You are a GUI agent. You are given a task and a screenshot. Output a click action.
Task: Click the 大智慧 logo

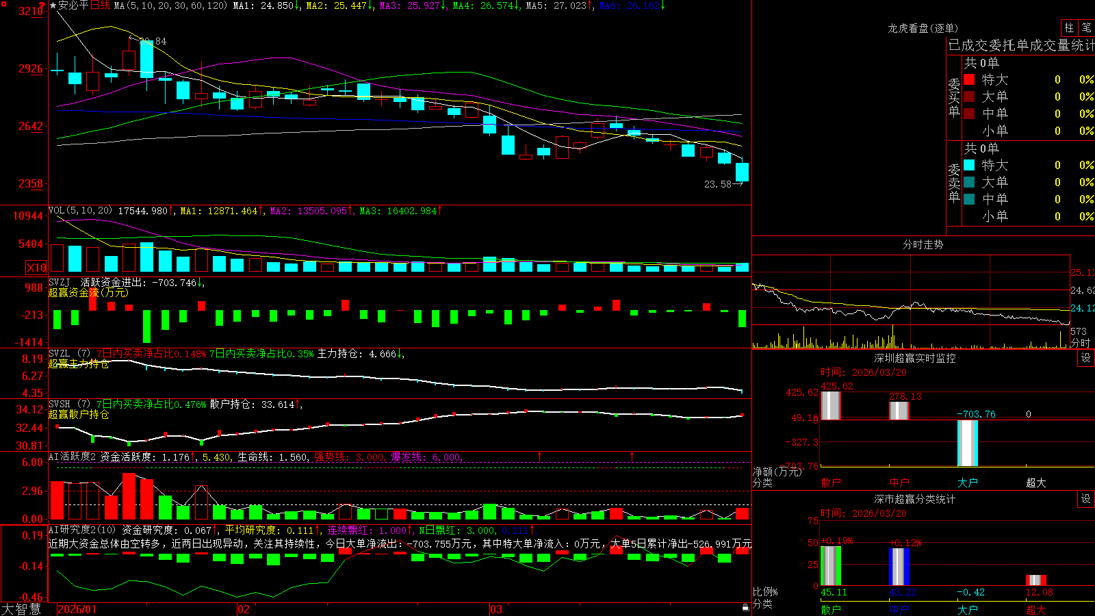click(x=21, y=609)
